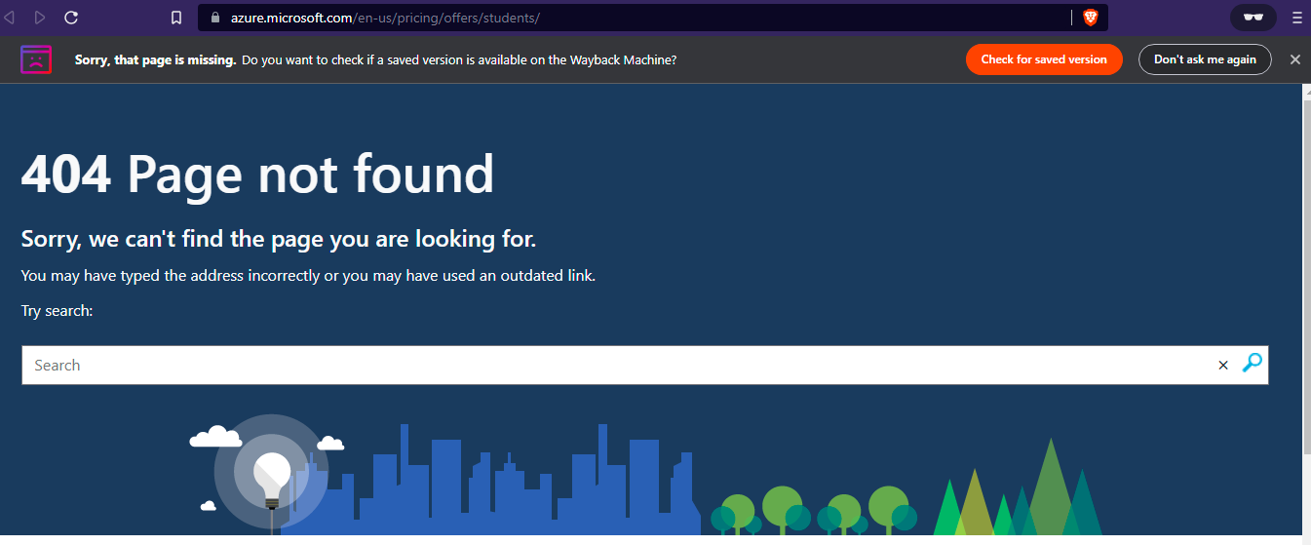Viewport: 1311px width, 545px height.
Task: Open Brave Shields lion icon
Action: tap(1090, 18)
